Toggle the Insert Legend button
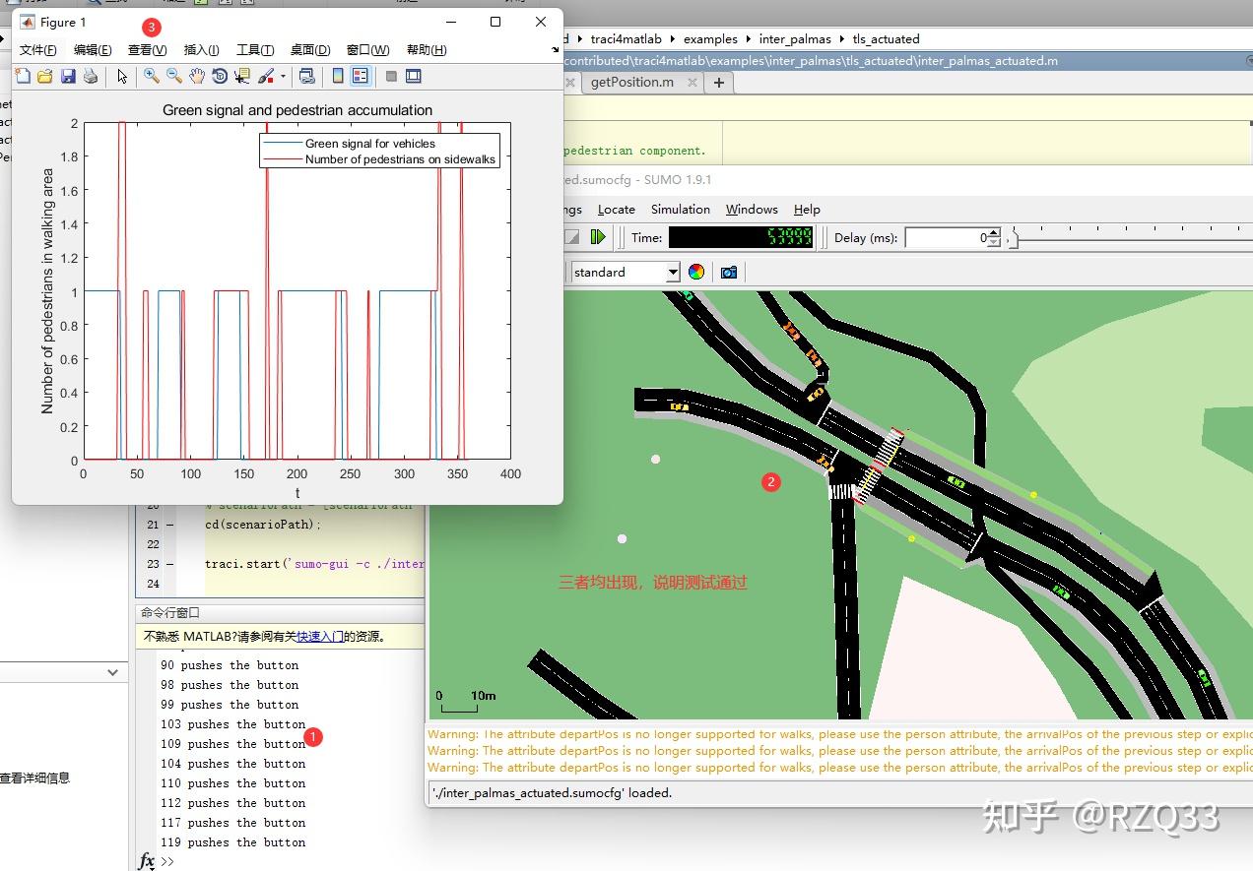This screenshot has height=871, width=1253. click(x=360, y=76)
